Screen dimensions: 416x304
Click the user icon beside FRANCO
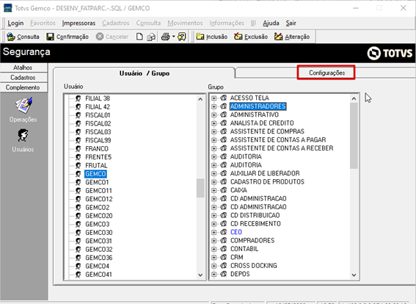pos(79,148)
